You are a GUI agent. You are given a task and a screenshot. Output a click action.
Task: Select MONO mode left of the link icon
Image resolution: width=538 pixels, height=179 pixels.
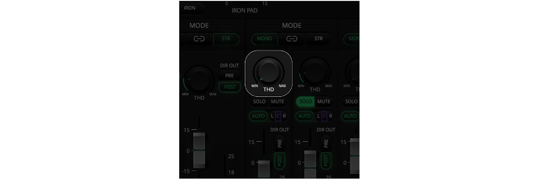pos(264,39)
